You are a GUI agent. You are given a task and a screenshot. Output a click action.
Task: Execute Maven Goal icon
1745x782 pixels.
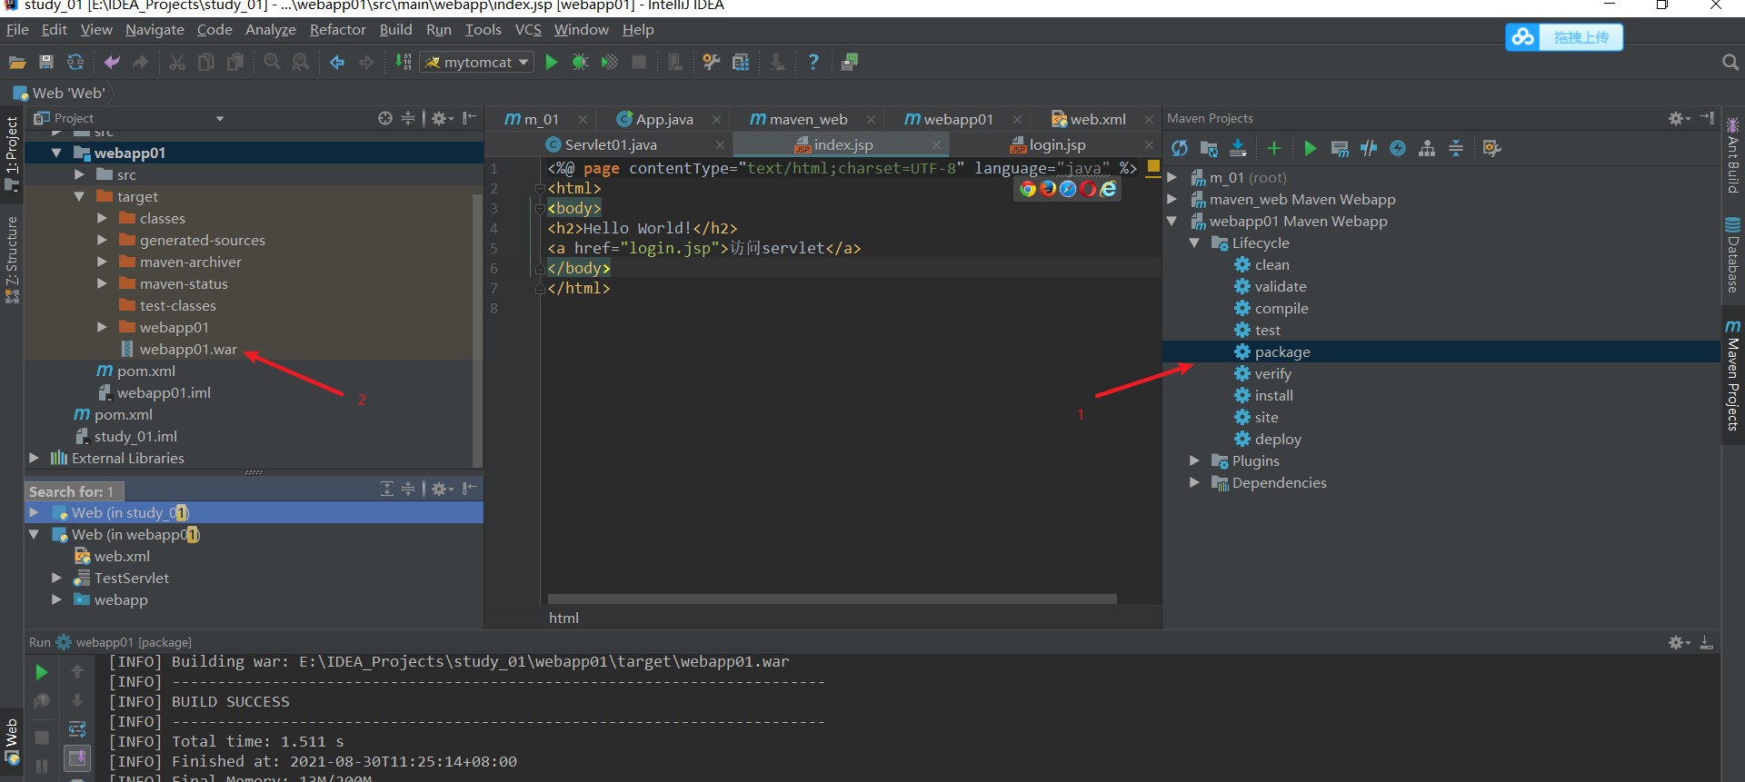pos(1340,148)
